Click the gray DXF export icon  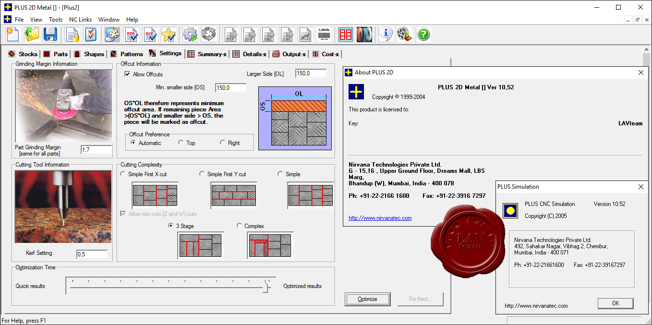tap(250, 34)
